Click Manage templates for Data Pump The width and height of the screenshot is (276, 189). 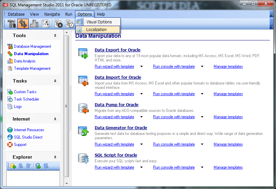[x=228, y=117]
